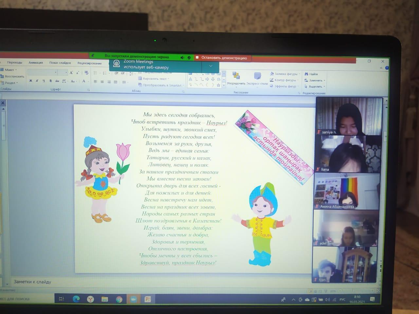Click Найти binoculars button

pos(311,74)
